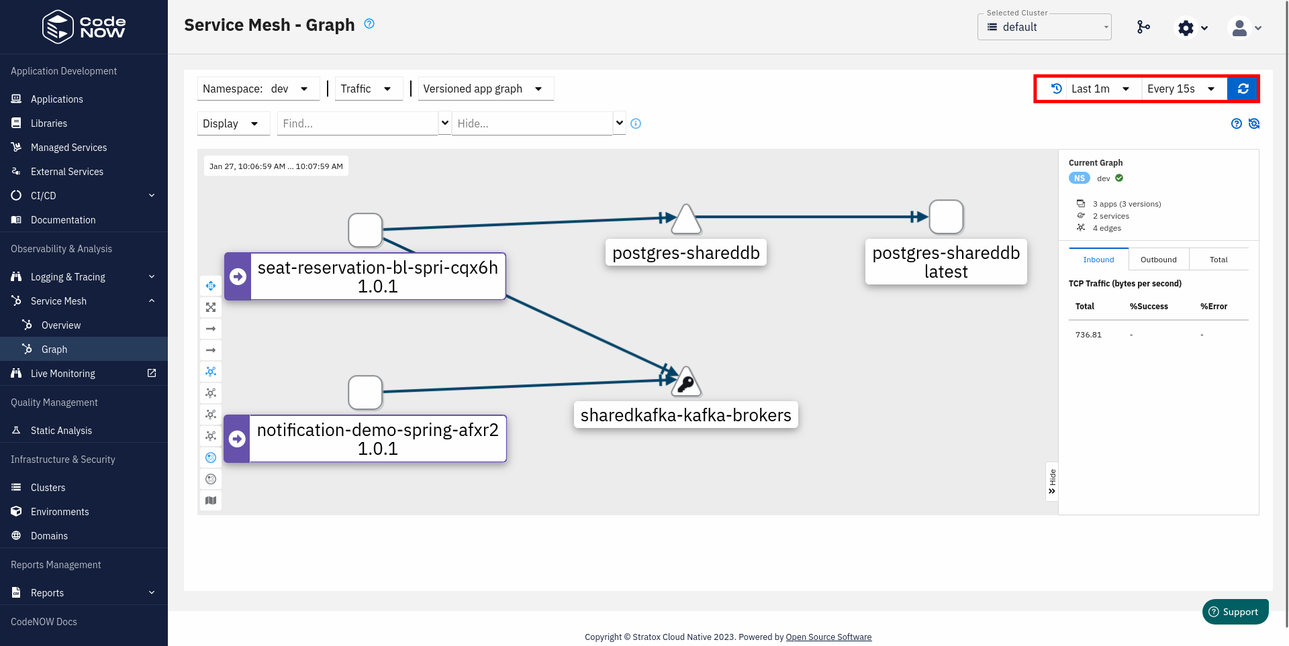This screenshot has width=1289, height=646.
Task: Open the Display dropdown
Action: [x=233, y=123]
